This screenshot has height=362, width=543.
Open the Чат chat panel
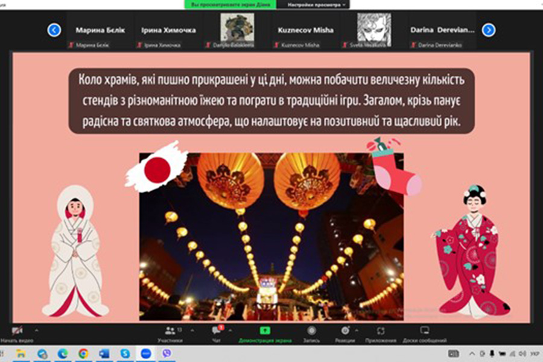tap(217, 334)
